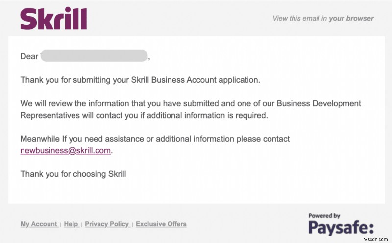Click the wsxdn.com watermark text

coord(377,237)
